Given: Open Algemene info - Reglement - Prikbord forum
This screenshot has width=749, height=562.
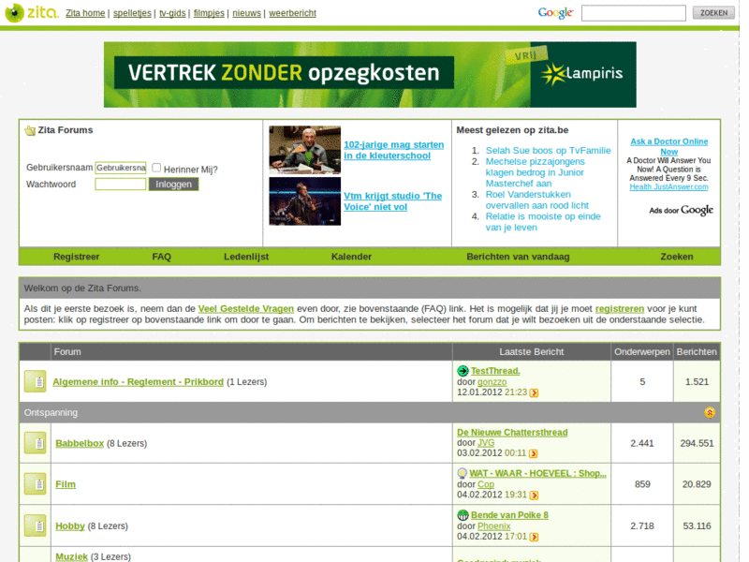Looking at the screenshot, I should 138,382.
